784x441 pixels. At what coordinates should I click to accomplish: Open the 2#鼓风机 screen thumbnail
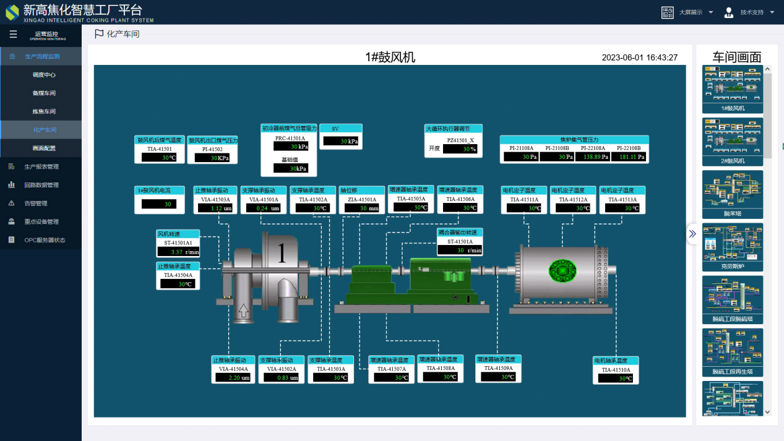click(x=733, y=142)
